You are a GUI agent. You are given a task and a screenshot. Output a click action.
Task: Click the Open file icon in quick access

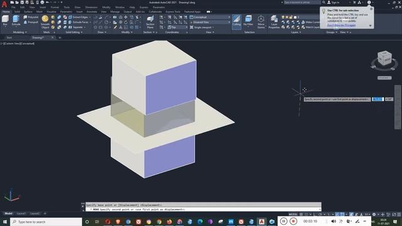pos(17,3)
